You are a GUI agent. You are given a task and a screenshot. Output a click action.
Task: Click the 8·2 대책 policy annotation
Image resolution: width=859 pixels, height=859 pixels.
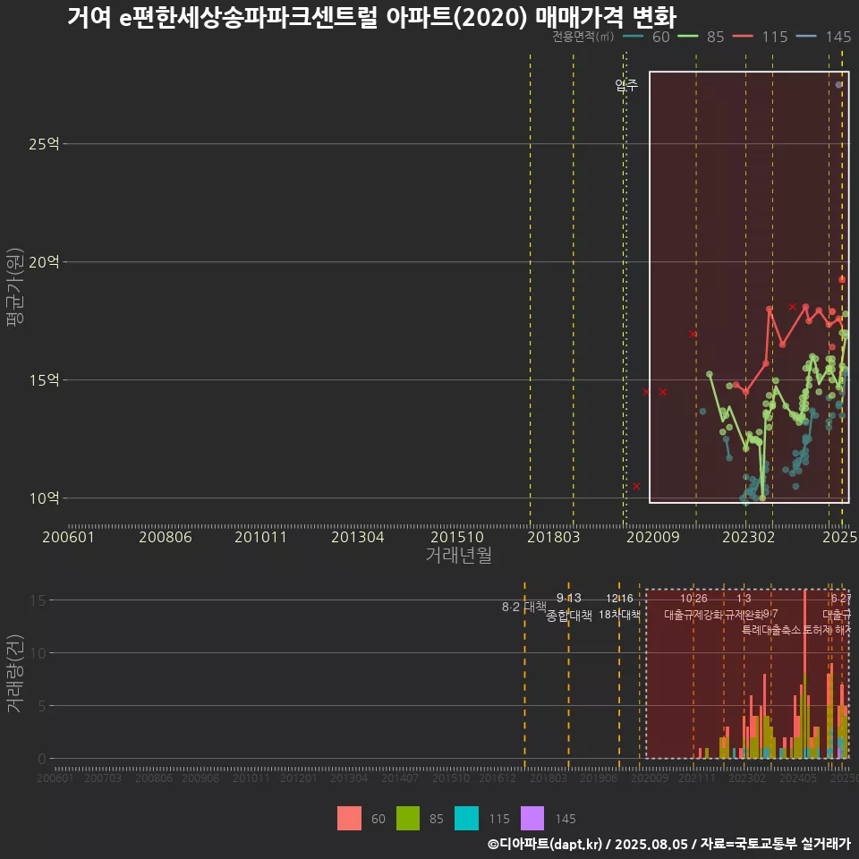524,607
